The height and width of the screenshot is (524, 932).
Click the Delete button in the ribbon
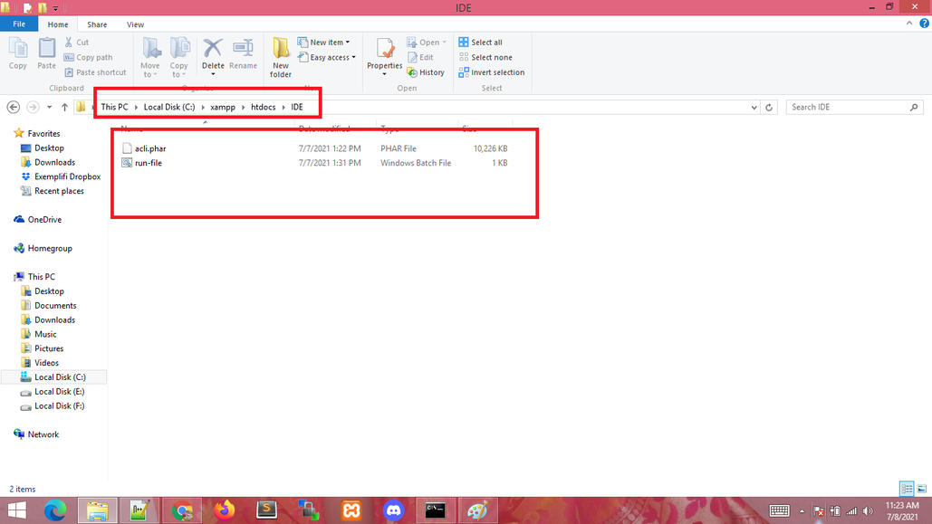212,56
